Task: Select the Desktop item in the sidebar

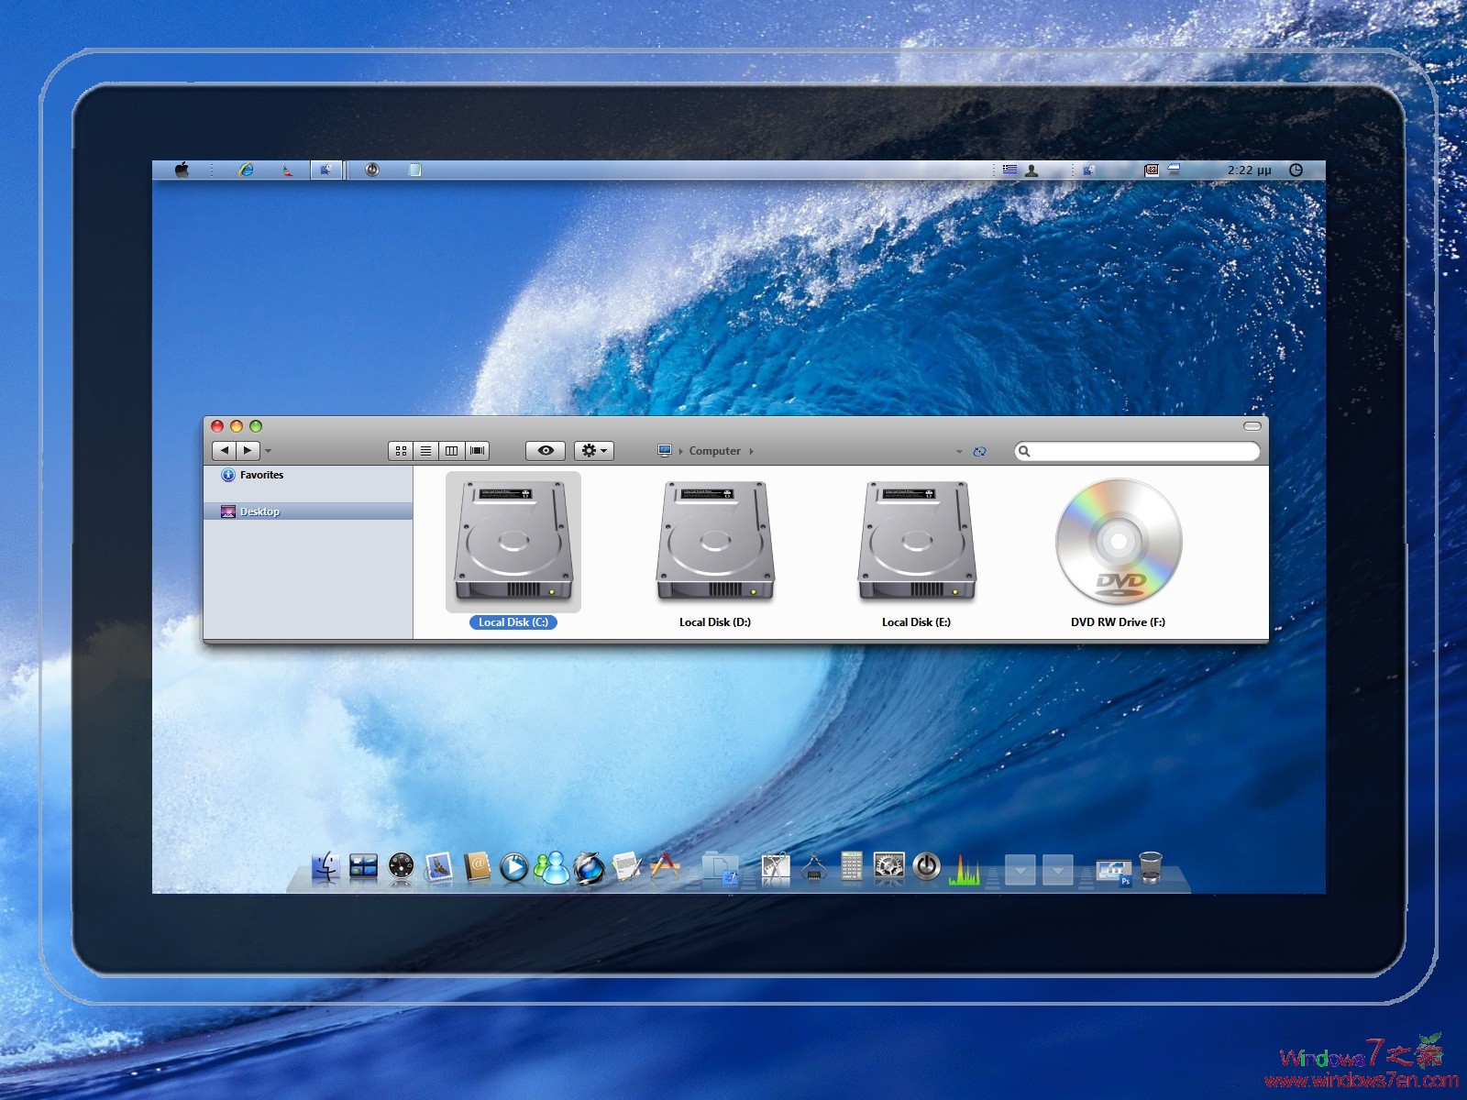Action: [259, 511]
